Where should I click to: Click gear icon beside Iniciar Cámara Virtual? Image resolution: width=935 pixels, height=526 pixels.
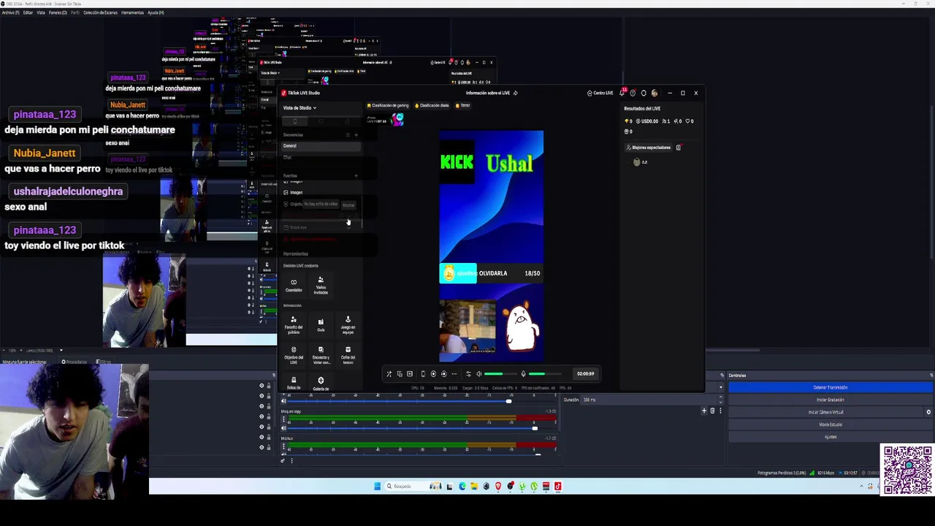928,412
